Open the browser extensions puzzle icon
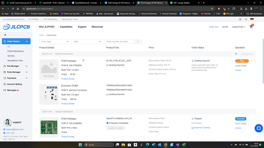 234,8
